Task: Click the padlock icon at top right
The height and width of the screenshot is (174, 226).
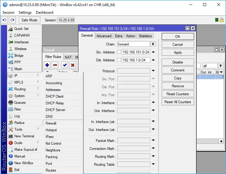Action: pyautogui.click(x=222, y=20)
